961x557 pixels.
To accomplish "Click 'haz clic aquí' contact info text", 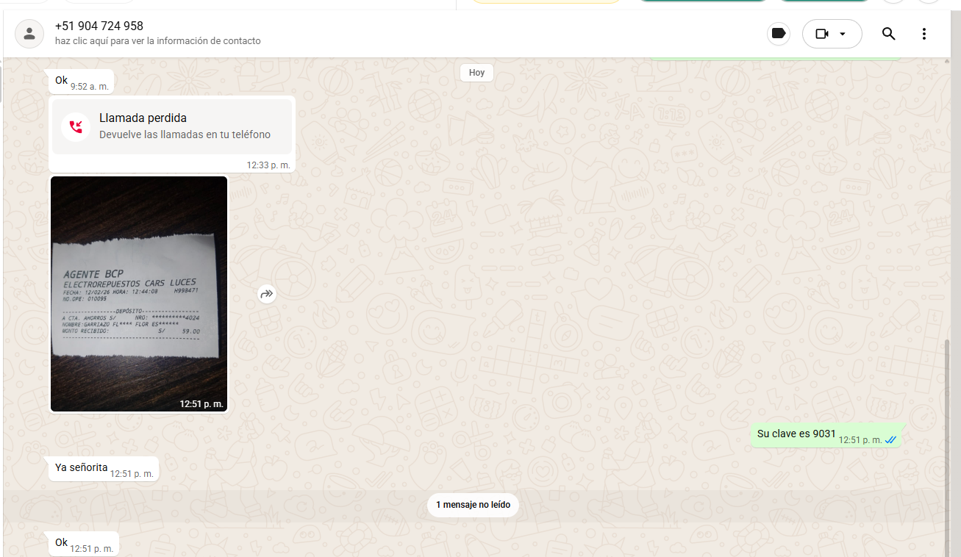I will 157,41.
